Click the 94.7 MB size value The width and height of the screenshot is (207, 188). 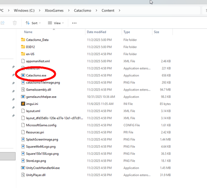[165, 90]
